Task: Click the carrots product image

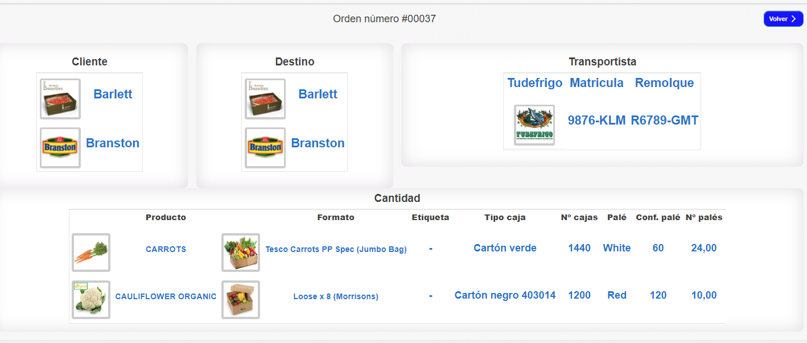Action: (91, 253)
